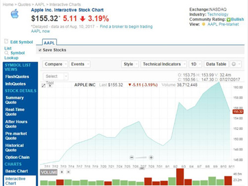Toggle the Save Stocks checkbox
Image resolution: width=248 pixels, height=186 pixels.
coord(40,50)
